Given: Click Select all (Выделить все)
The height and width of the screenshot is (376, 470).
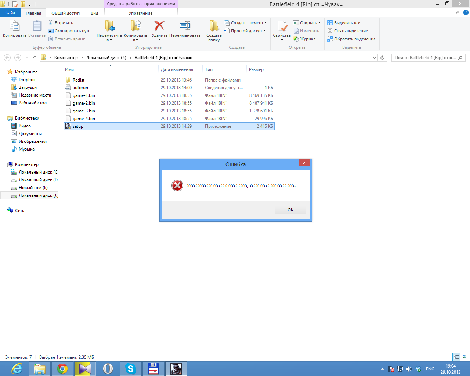Looking at the screenshot, I should point(344,23).
